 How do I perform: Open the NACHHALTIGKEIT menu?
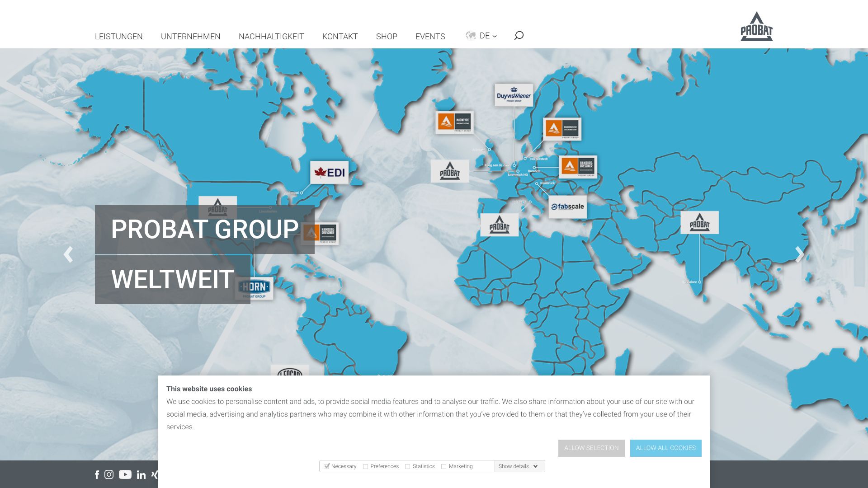tap(271, 36)
